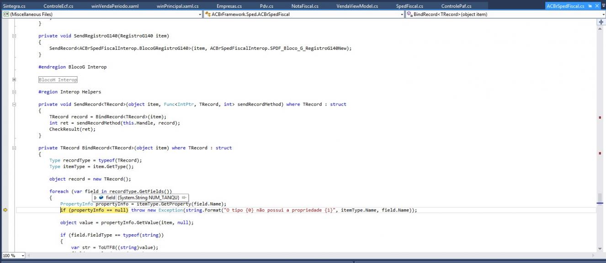The height and width of the screenshot is (263, 606).
Task: Click the collapsed BlocoH Interop label
Action: (58, 79)
